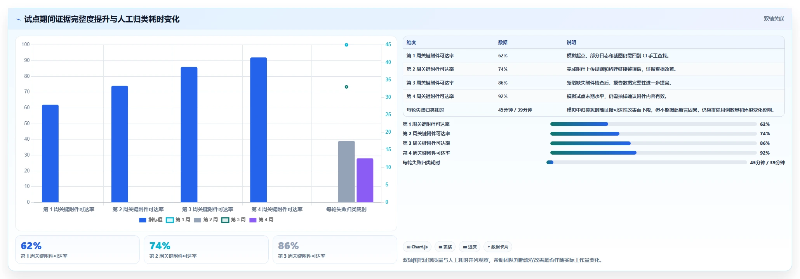This screenshot has height=279, width=800.
Task: Click x-axis label 第 3 周关键附件可达率
Action: click(207, 209)
